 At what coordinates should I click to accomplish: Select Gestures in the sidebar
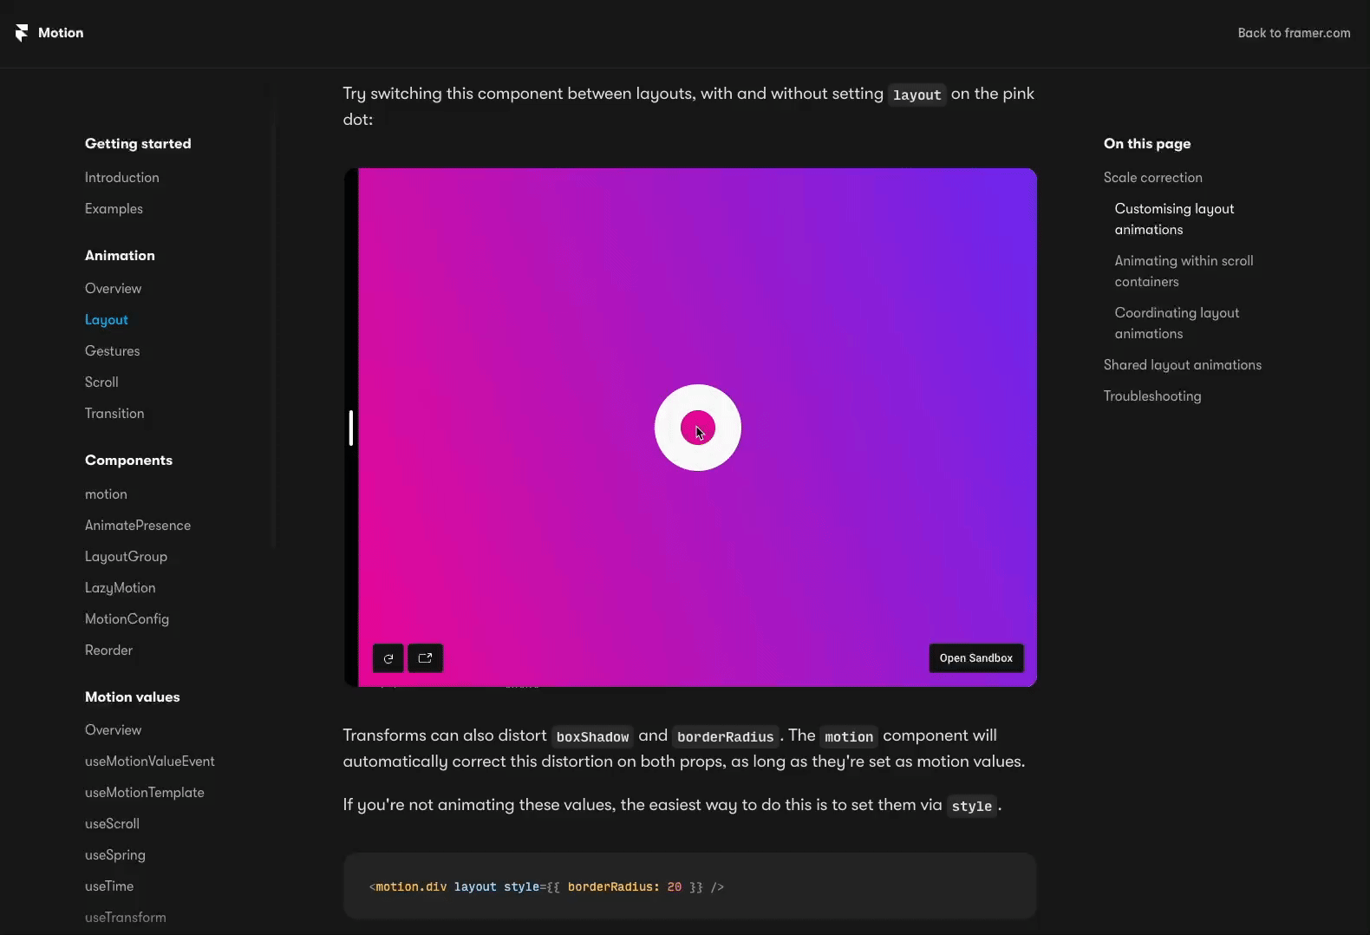click(112, 351)
